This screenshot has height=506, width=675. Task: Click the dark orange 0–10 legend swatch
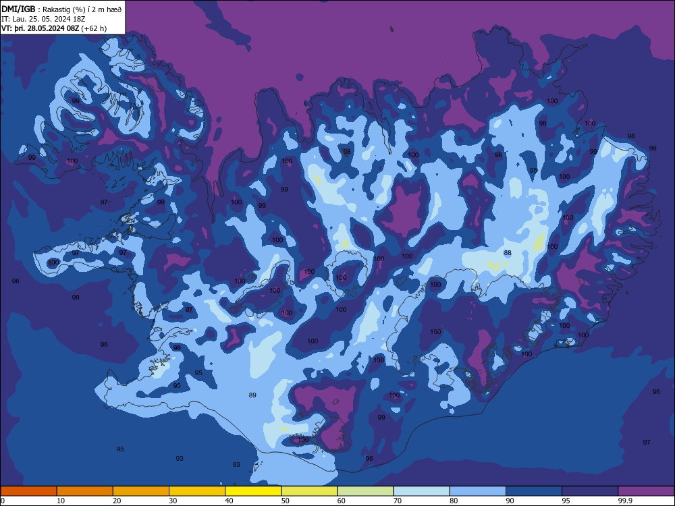click(x=28, y=491)
